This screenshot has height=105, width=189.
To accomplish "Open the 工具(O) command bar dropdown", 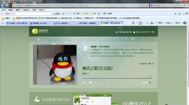I will click(178, 23).
